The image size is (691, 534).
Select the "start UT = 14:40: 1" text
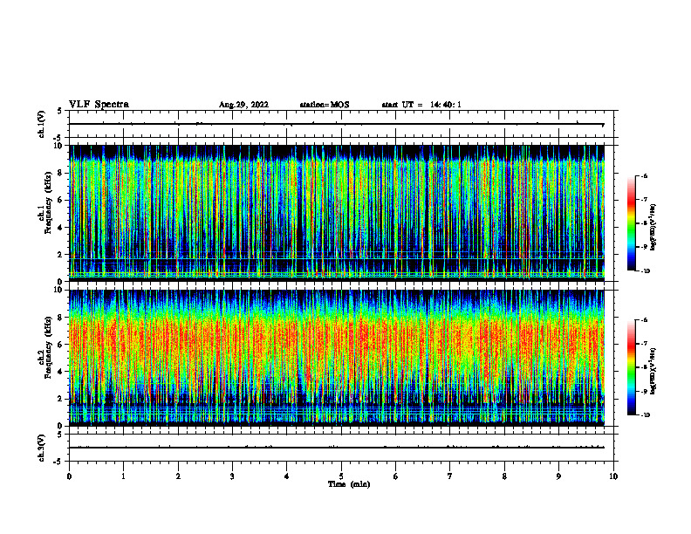click(x=421, y=105)
